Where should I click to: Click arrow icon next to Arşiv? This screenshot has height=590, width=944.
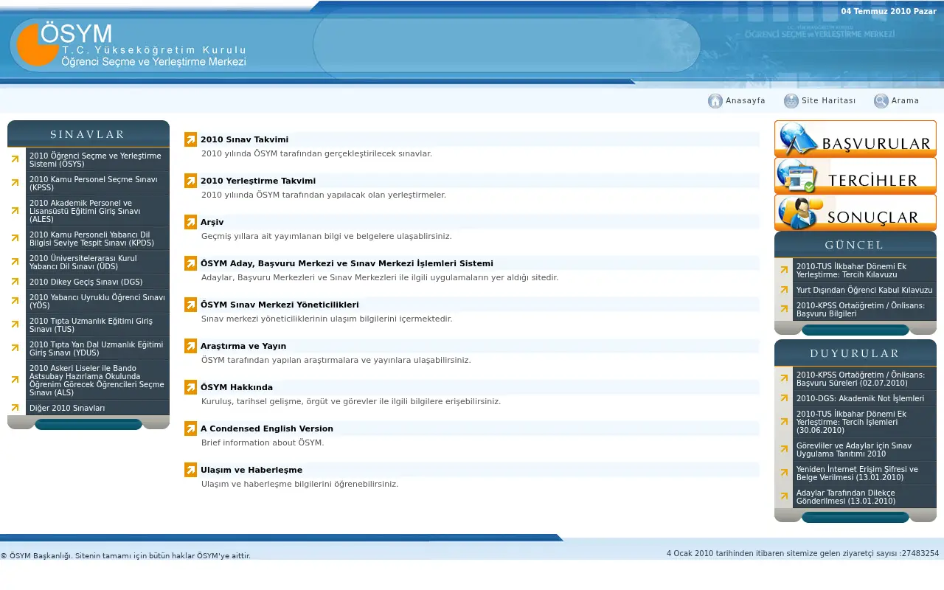190,222
